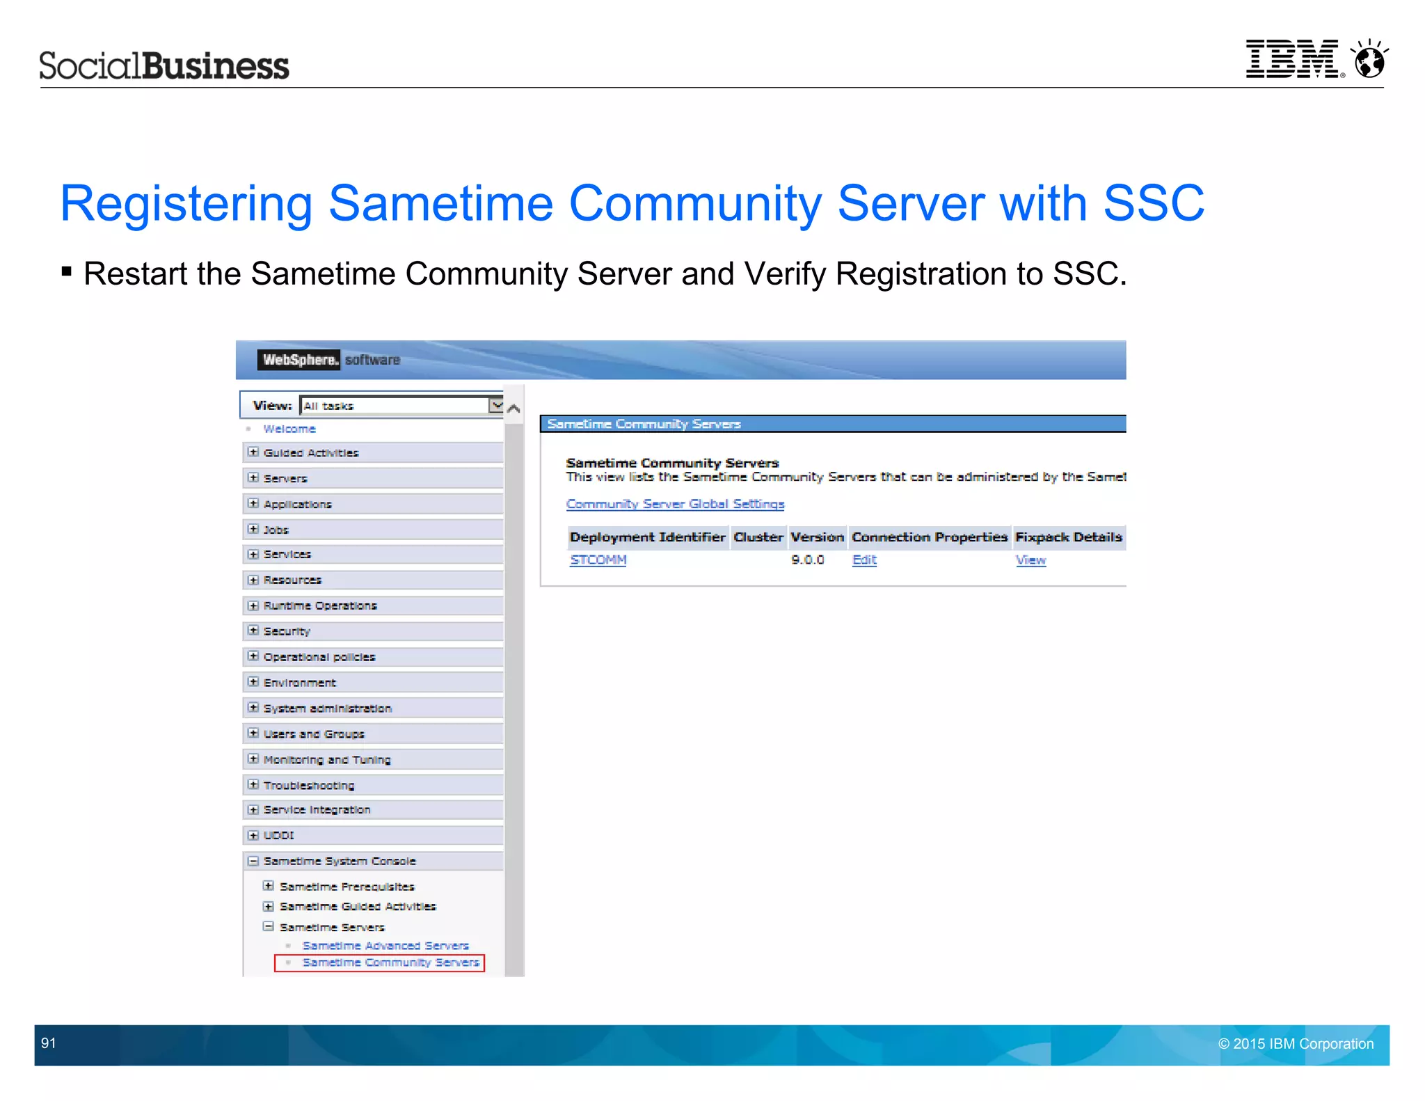This screenshot has width=1425, height=1101.
Task: Expand the Servers node
Action: pyautogui.click(x=253, y=478)
